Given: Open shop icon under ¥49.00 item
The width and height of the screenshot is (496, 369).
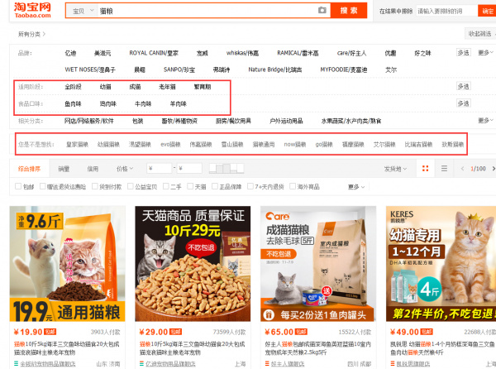Looking at the screenshot, I should 393,363.
